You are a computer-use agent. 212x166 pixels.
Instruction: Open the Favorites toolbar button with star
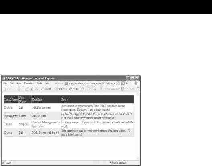60,89
